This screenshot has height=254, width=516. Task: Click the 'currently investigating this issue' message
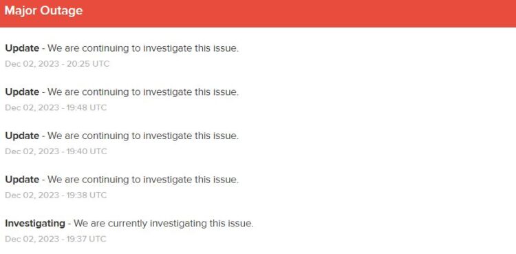pos(164,223)
